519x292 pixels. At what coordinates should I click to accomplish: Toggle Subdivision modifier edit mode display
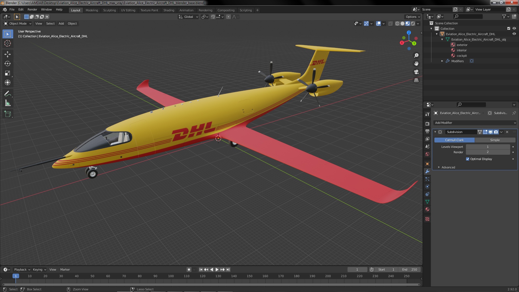[485, 132]
